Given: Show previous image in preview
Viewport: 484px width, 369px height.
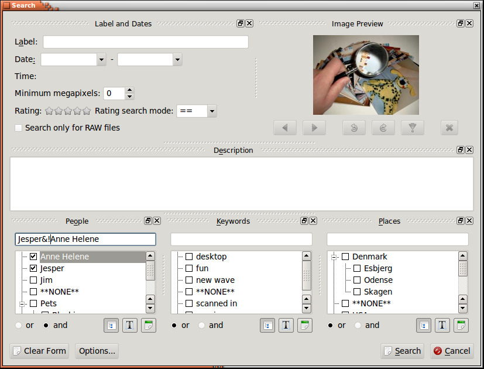Looking at the screenshot, I should (285, 128).
